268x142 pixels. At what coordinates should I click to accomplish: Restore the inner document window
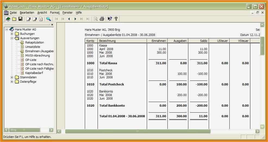[257, 13]
